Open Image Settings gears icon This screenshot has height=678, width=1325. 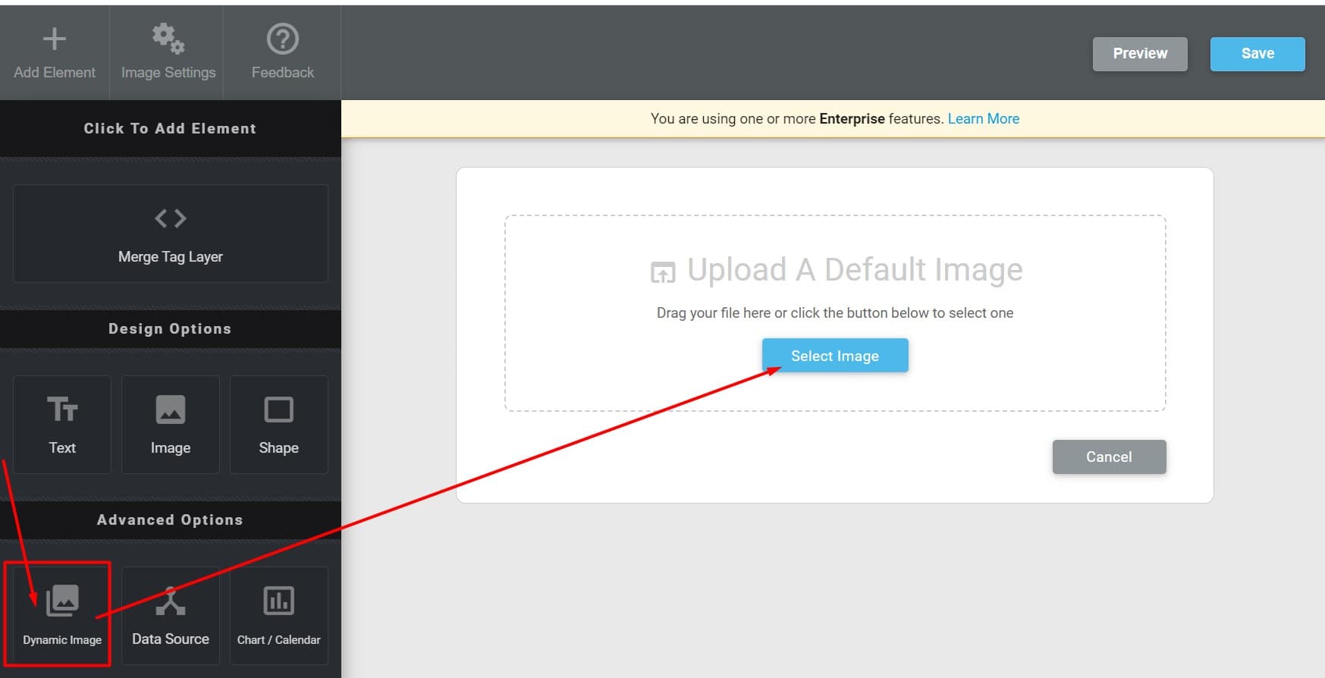coord(168,39)
